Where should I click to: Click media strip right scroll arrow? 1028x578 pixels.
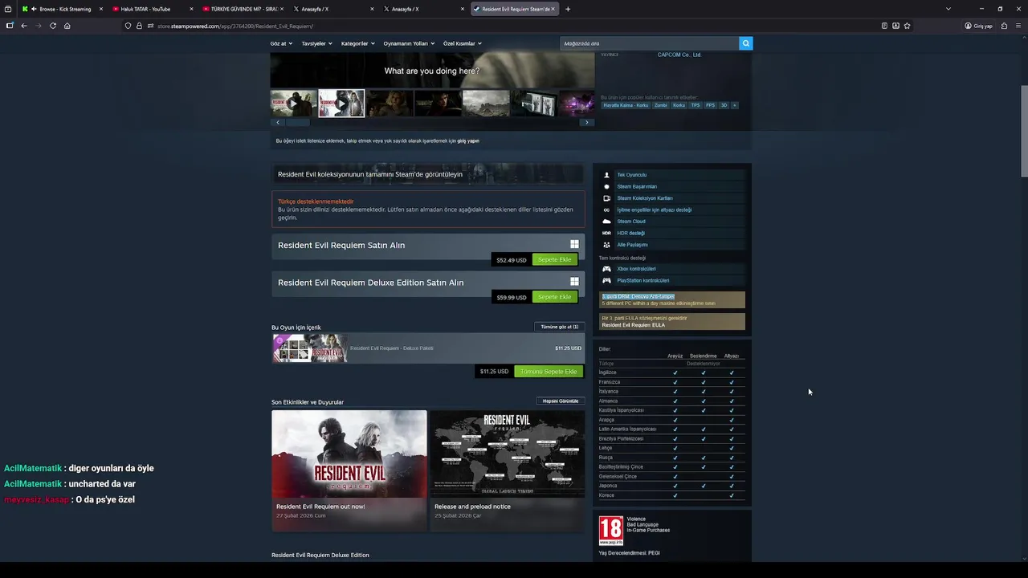[587, 122]
